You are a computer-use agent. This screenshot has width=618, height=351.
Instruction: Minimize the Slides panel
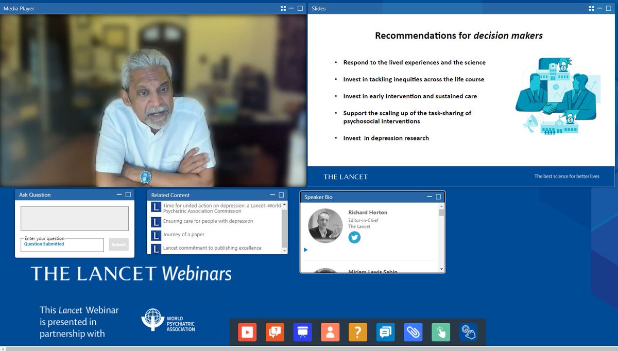(600, 8)
